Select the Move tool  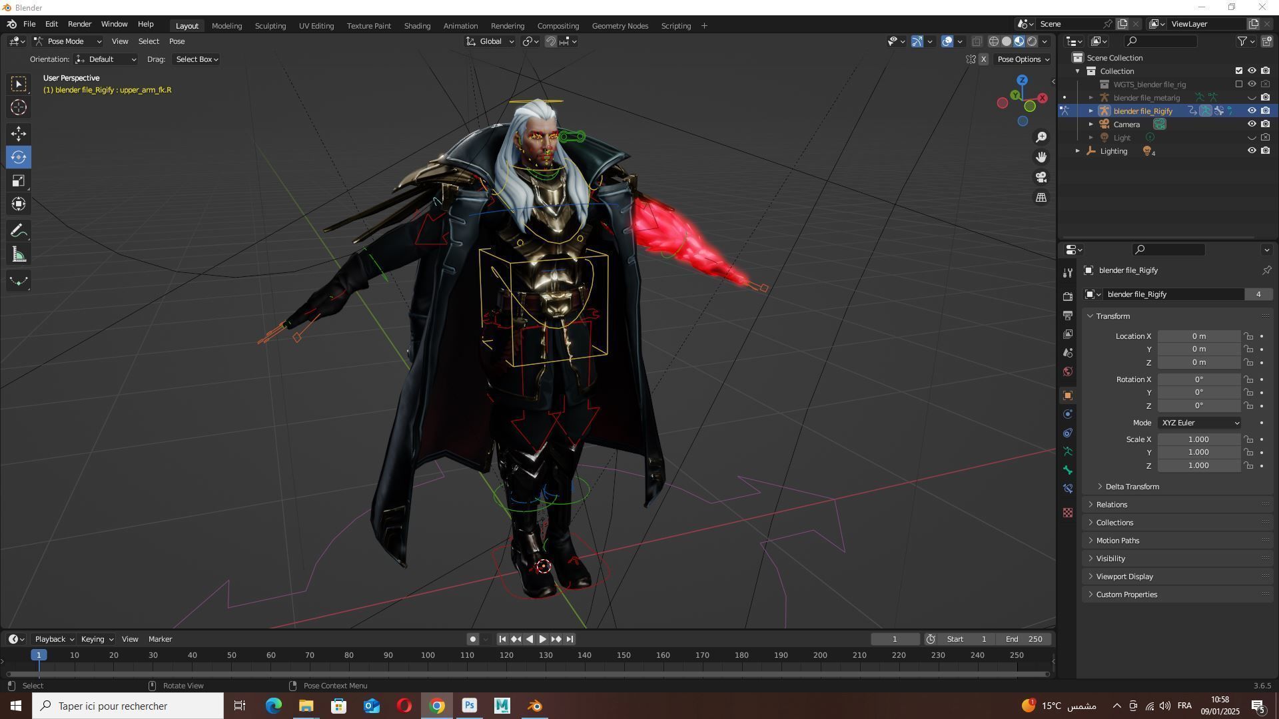pyautogui.click(x=19, y=134)
